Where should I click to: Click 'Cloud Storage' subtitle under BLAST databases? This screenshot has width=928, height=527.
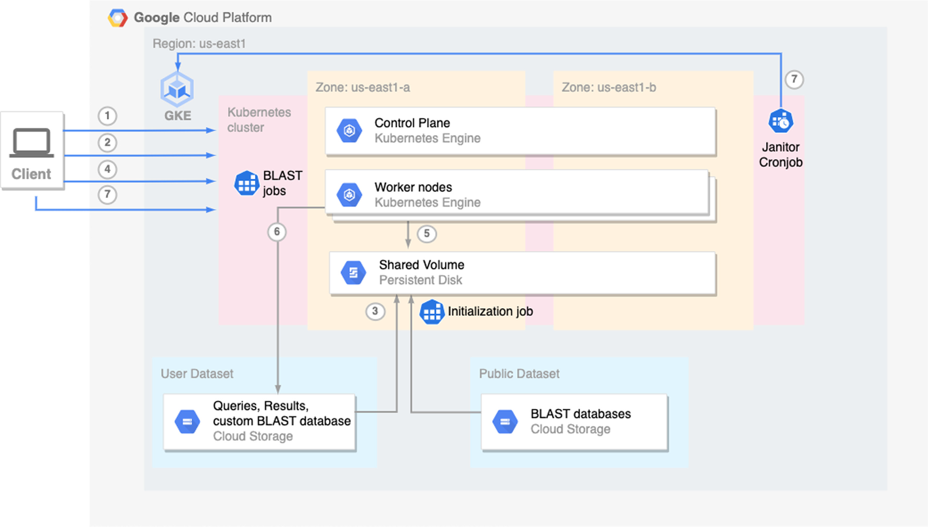click(570, 429)
